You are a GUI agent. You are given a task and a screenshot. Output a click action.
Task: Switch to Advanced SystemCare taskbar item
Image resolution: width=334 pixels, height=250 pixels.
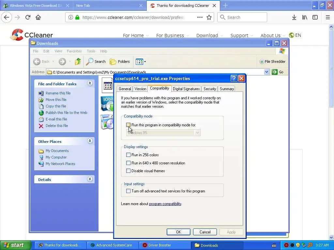click(x=113, y=245)
